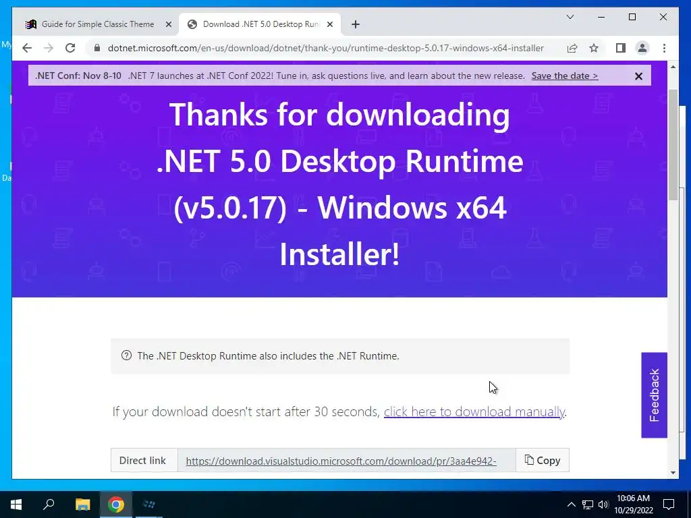Viewport: 691px width, 518px height.
Task: Open the notification center icon
Action: [x=669, y=505]
